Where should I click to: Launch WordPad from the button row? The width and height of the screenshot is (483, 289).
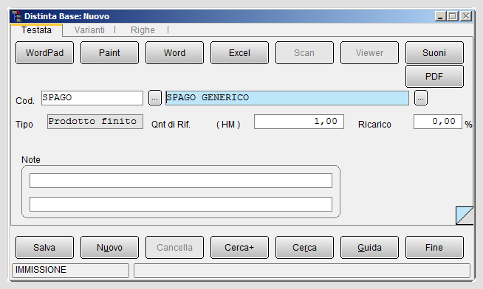pyautogui.click(x=44, y=53)
